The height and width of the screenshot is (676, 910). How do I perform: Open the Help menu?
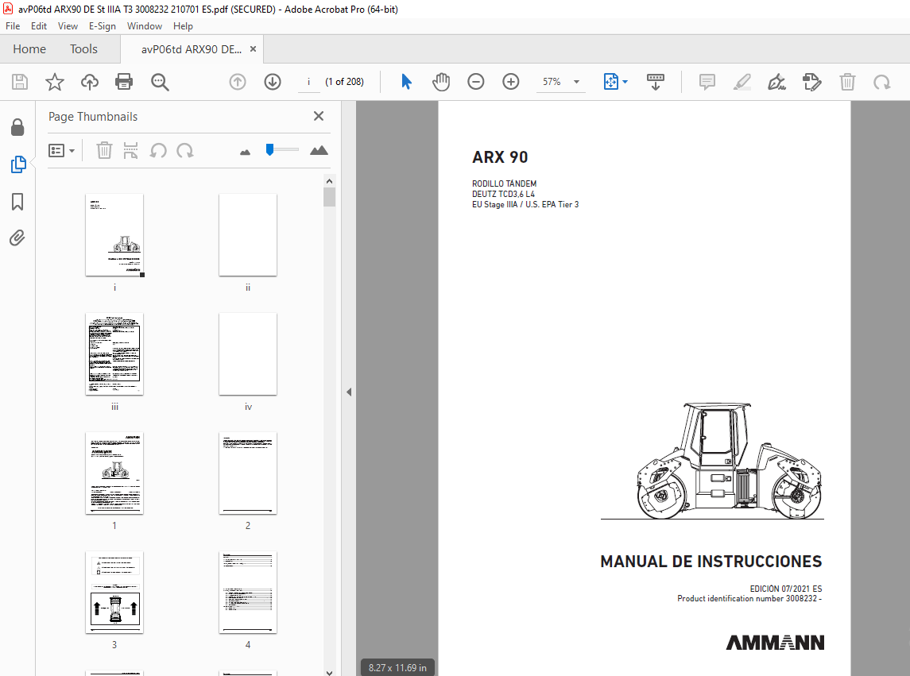[183, 26]
